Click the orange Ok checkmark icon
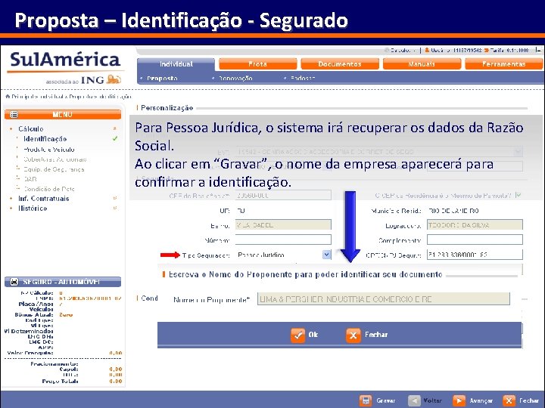Screen dimensions: 545x408 point(298,335)
